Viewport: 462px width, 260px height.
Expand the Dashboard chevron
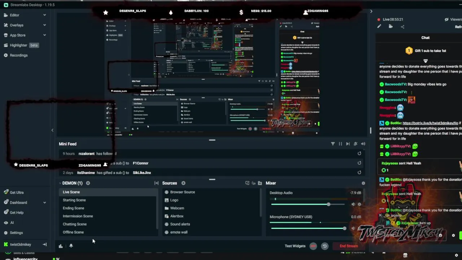coord(44,203)
